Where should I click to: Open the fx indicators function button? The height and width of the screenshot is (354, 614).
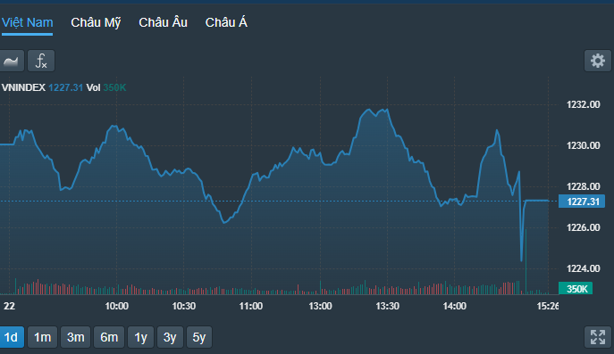coord(41,61)
